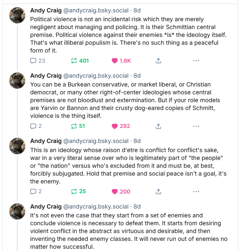Open the 8d timestamp on the fourth post
Screen dimensions: 240x251
[137, 207]
